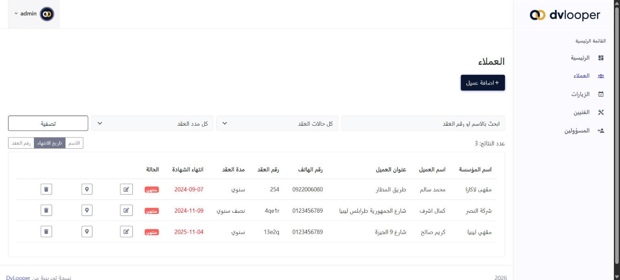The image size is (620, 280).
Task: Click the منتهي badge for contract 13e2q
Action: [152, 232]
